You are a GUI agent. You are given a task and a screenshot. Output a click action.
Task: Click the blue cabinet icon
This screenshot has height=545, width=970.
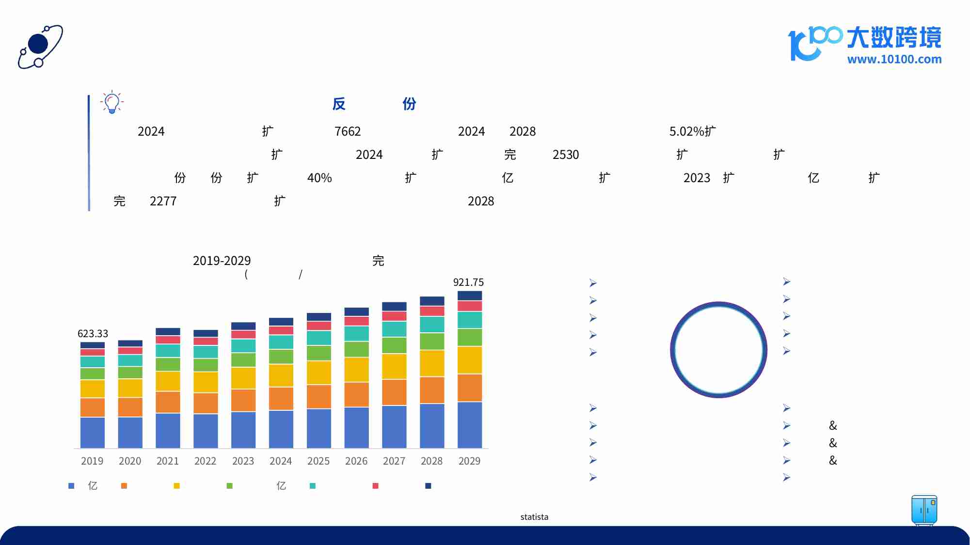(x=924, y=510)
